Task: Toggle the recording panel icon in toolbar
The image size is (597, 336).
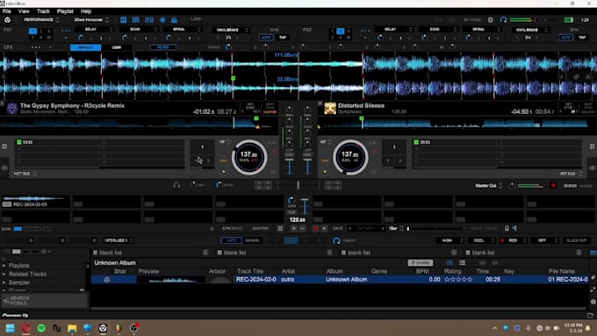Action: [x=162, y=20]
